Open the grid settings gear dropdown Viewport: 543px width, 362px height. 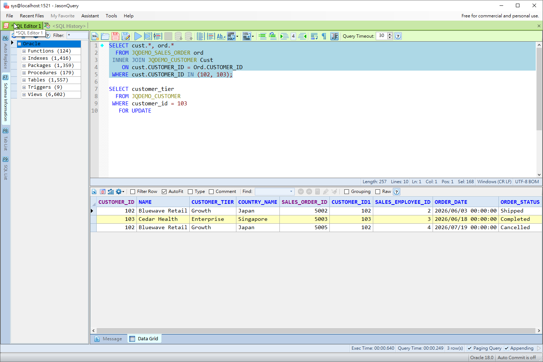(x=120, y=192)
